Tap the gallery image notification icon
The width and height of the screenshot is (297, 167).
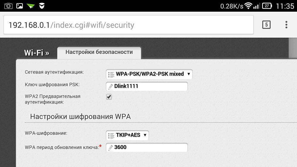click(x=20, y=6)
